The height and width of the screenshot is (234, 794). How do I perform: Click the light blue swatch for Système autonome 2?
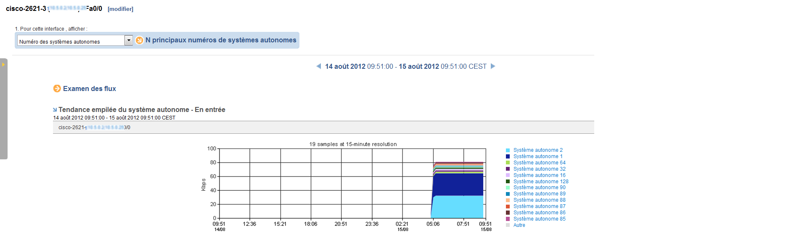[508, 150]
